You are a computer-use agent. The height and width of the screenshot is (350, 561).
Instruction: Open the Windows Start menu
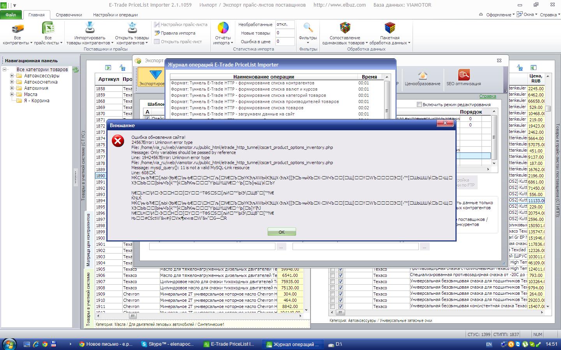click(9, 344)
